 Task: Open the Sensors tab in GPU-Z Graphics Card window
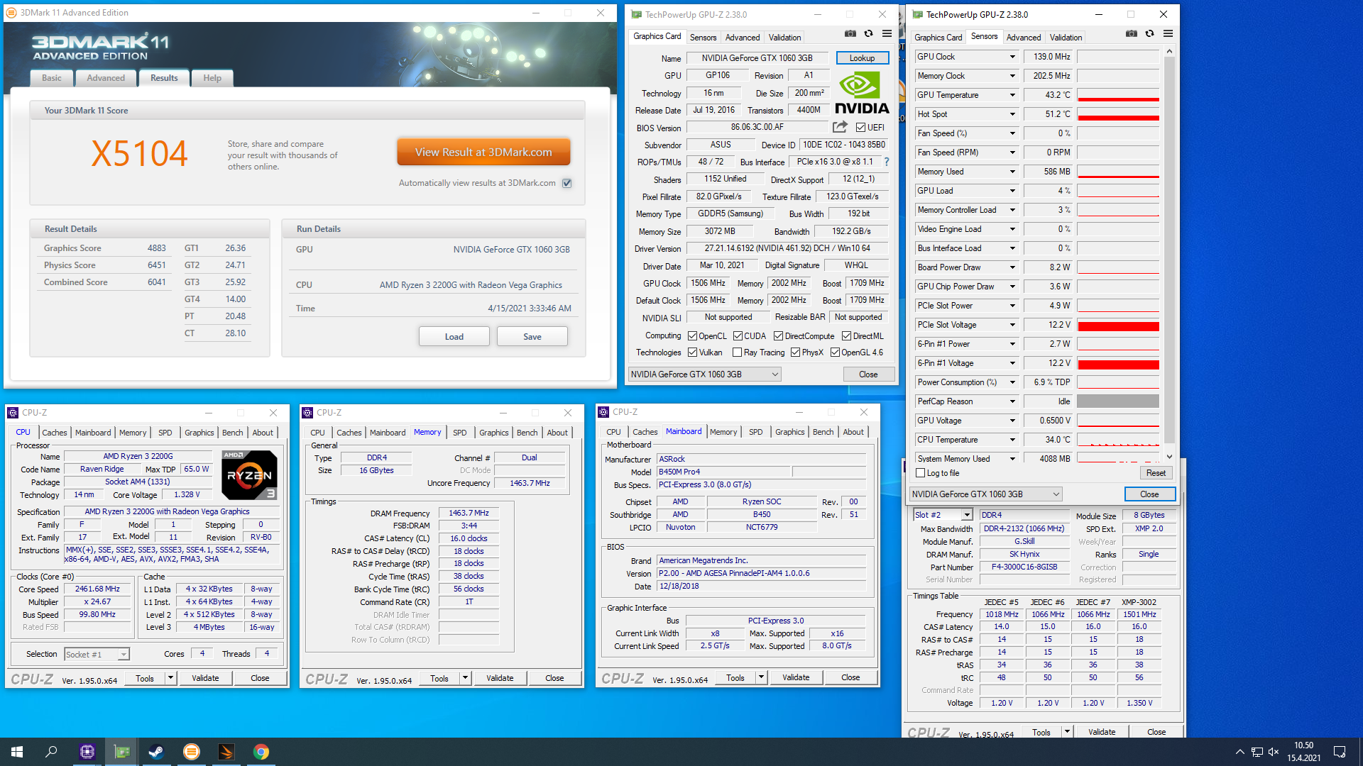pyautogui.click(x=703, y=38)
